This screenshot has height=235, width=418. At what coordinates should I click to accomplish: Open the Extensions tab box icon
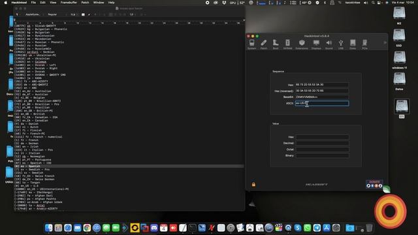coord(302,44)
